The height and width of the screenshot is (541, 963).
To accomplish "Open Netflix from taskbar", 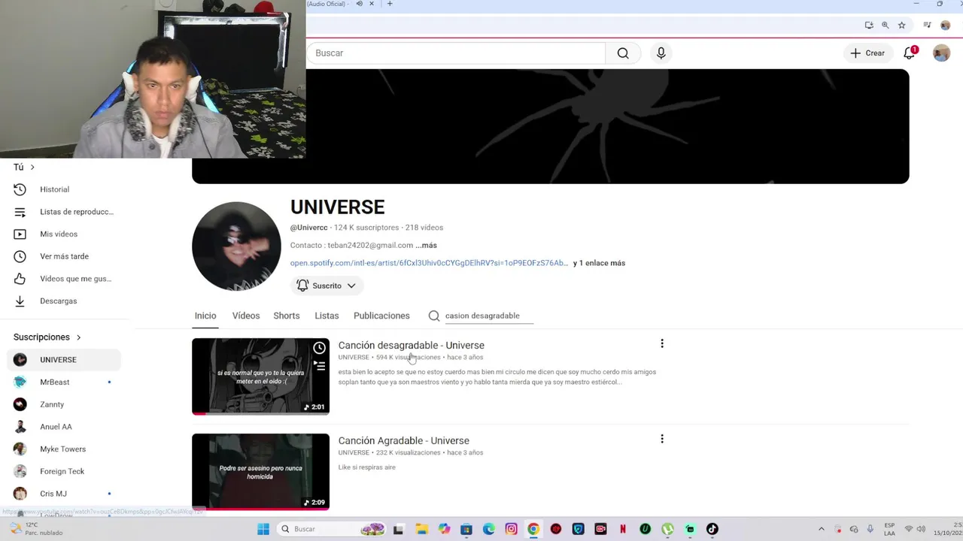I will (623, 529).
